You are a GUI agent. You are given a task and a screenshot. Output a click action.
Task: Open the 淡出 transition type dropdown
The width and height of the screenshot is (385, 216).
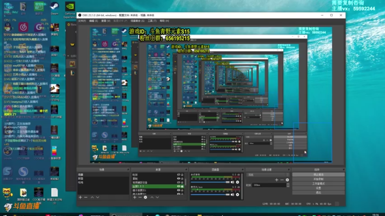point(268,175)
